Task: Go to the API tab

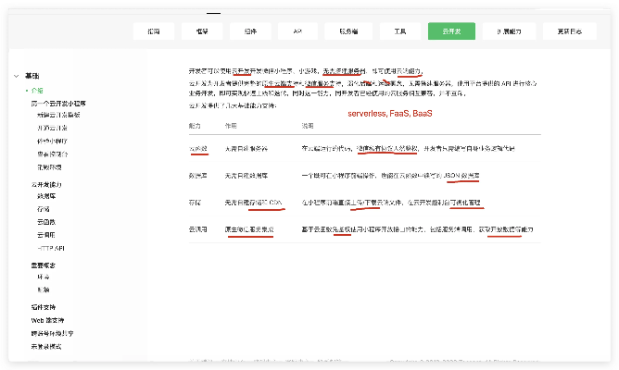Action: 297,31
